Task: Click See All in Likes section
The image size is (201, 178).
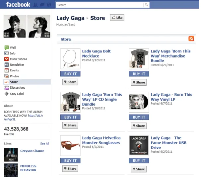Action: tap(44, 143)
